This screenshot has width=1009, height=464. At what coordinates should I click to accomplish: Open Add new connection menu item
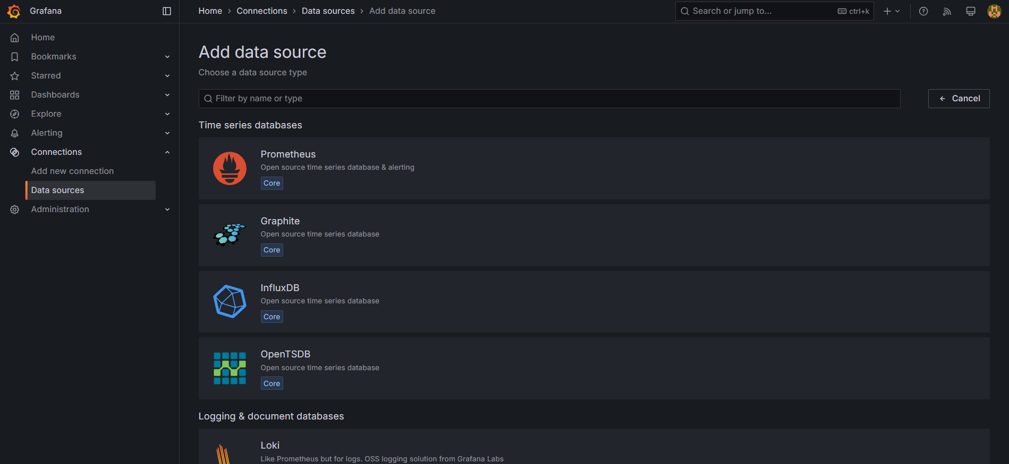(x=72, y=171)
